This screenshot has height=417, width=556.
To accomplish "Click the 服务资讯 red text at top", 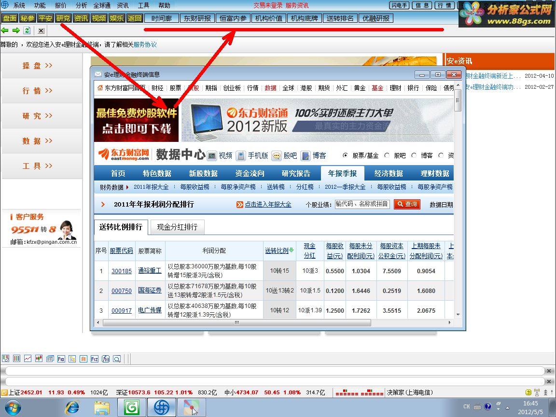I will pos(297,5).
